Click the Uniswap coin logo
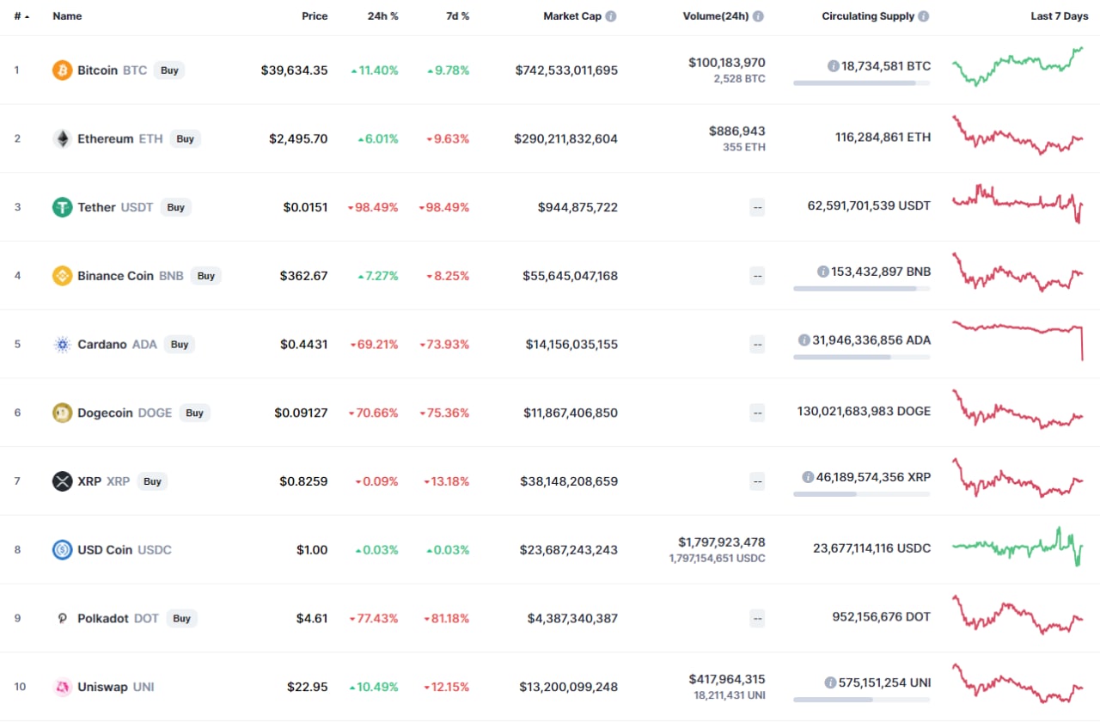 pyautogui.click(x=63, y=687)
